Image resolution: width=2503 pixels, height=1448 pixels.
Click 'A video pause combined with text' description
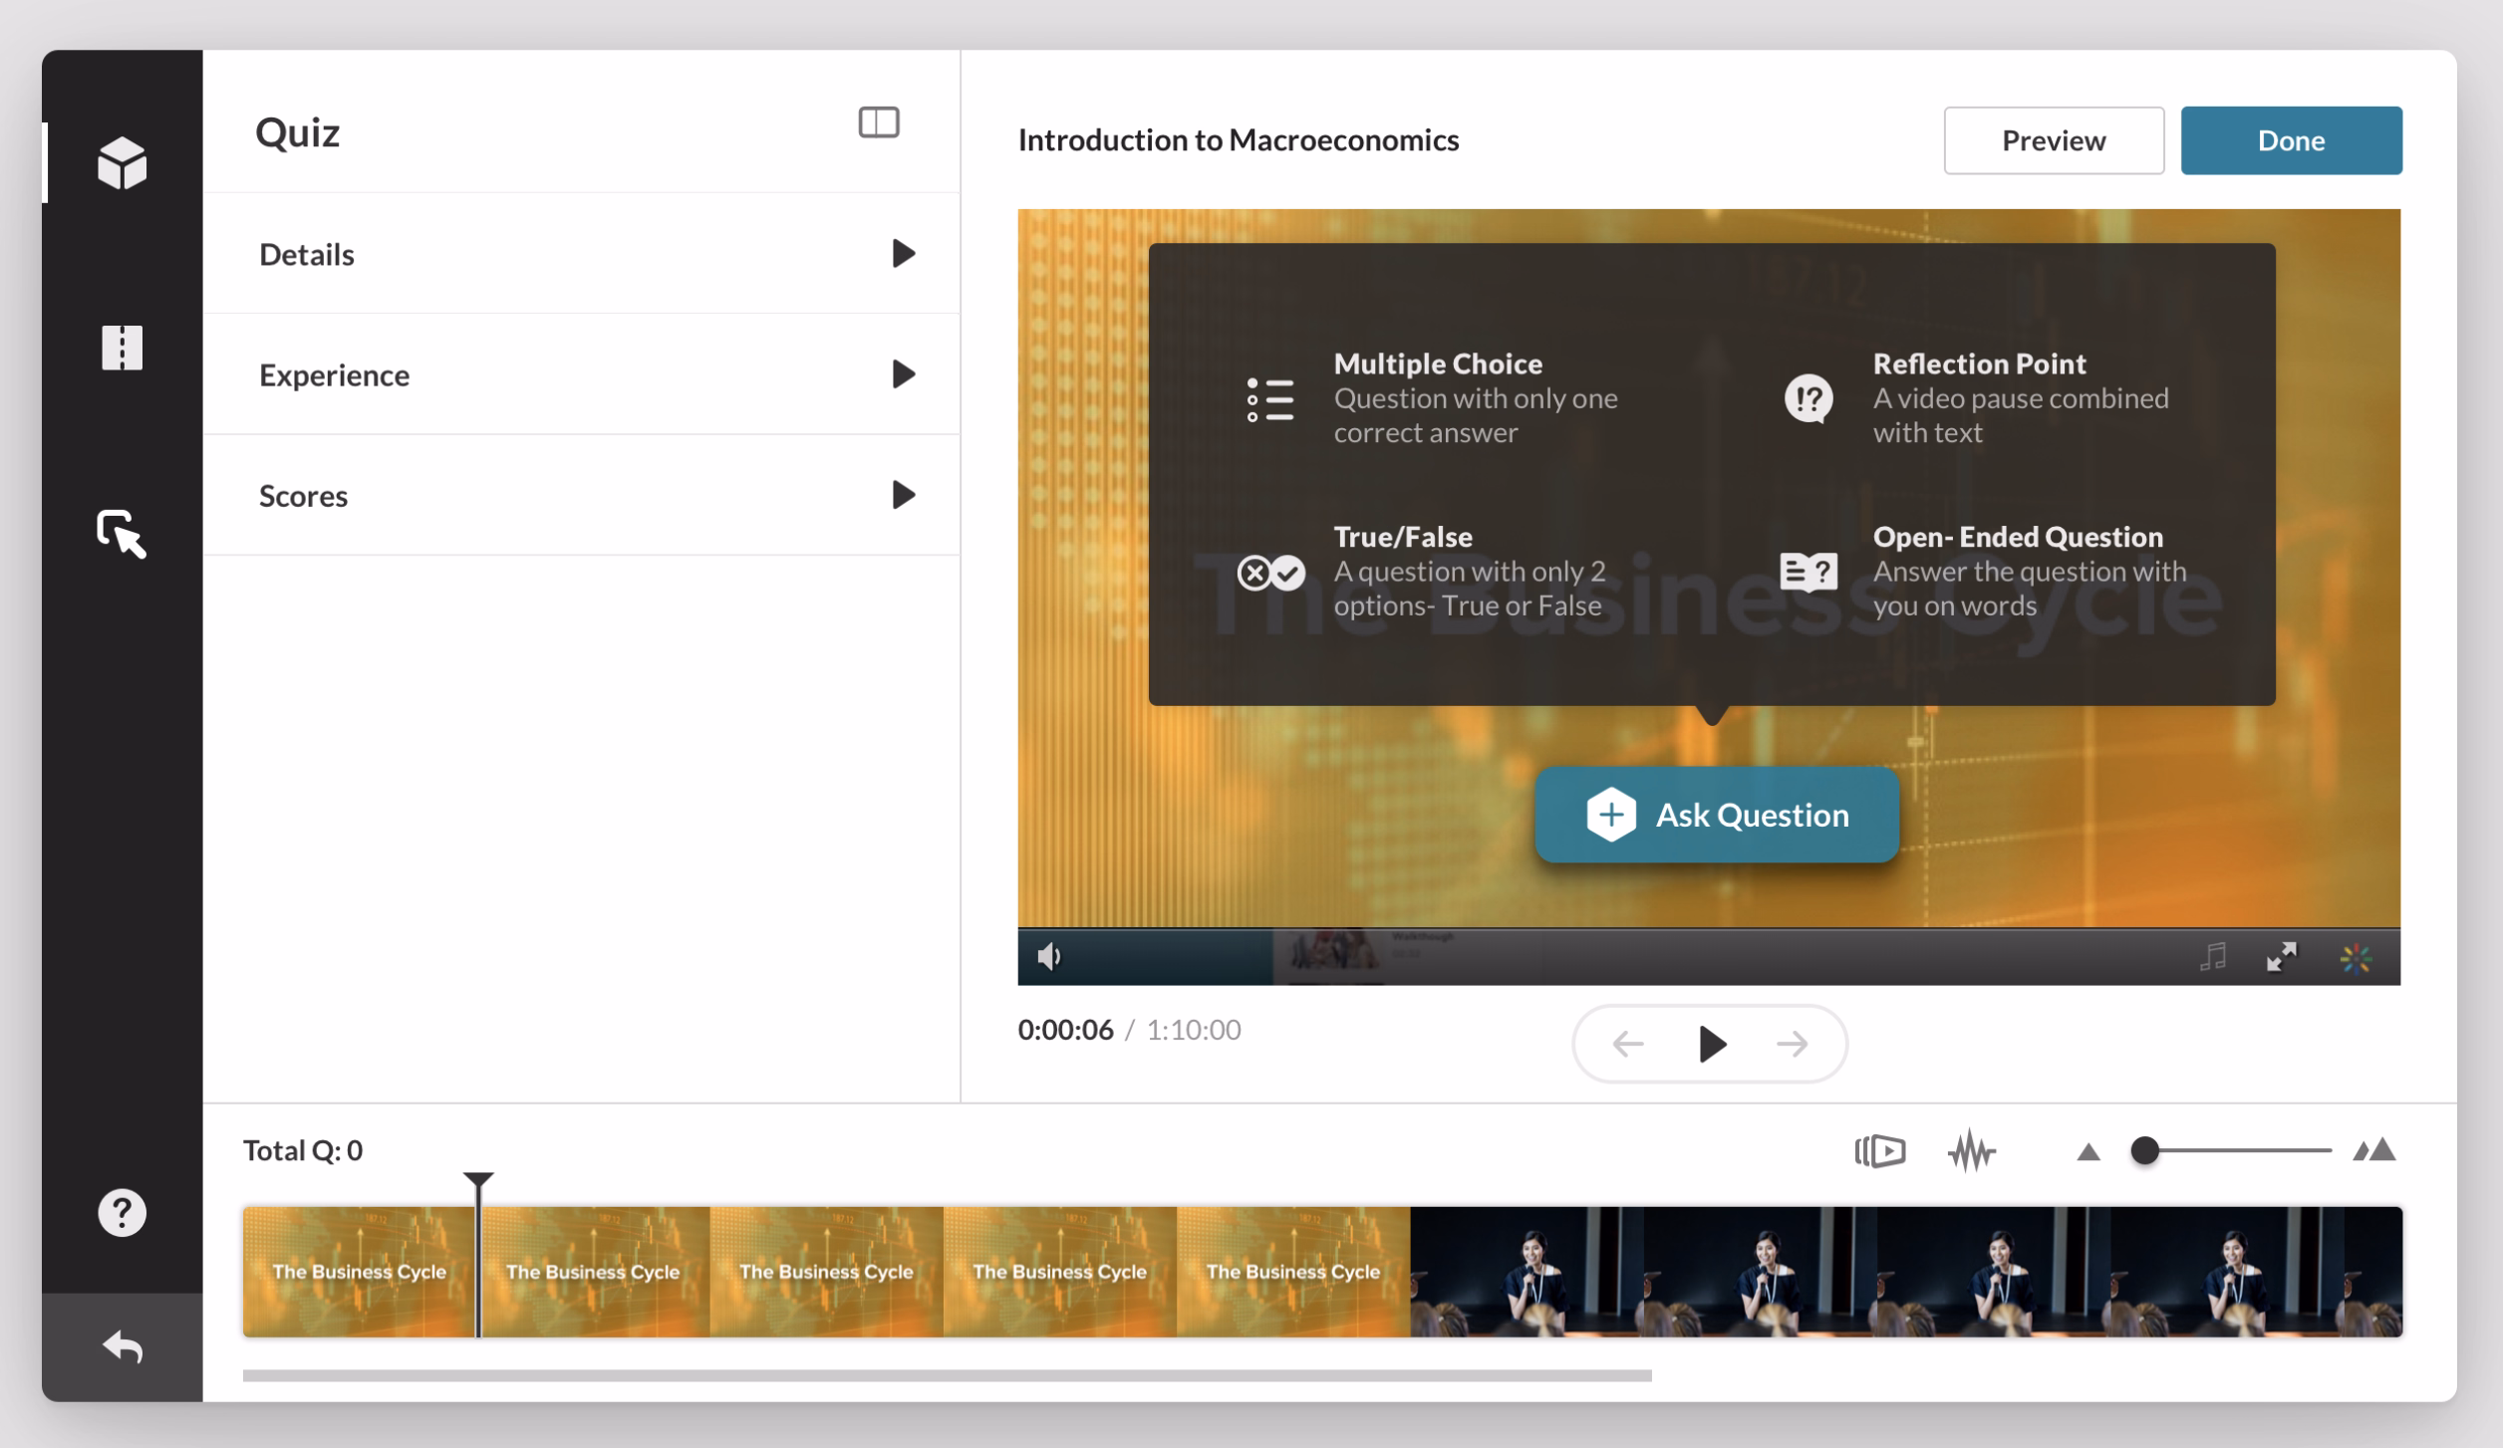pos(2021,415)
